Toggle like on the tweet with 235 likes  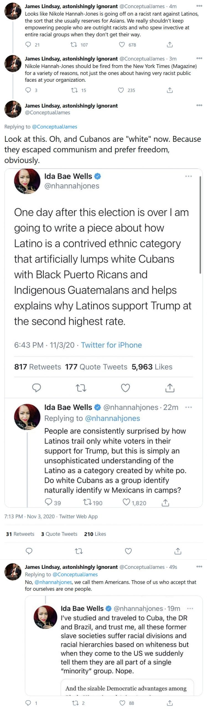pyautogui.click(x=121, y=90)
